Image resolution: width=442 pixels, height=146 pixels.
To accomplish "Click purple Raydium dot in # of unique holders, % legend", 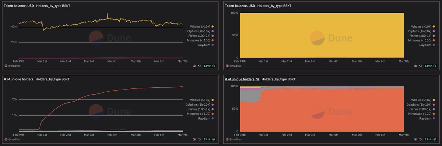I will (x=434, y=118).
